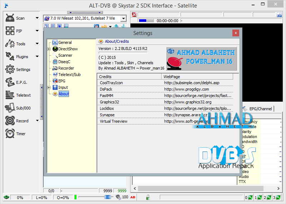Select Teletext/Sub in the settings tree
The height and width of the screenshot is (204, 286).
pyautogui.click(x=69, y=75)
